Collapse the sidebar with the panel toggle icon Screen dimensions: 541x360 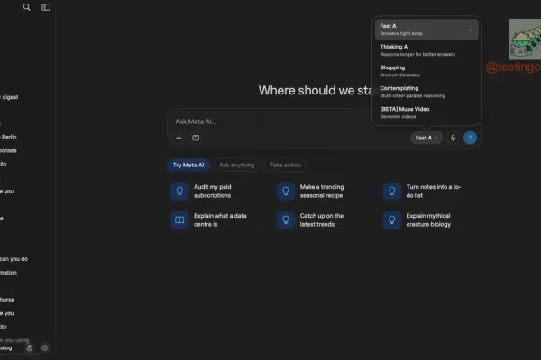pyautogui.click(x=46, y=7)
